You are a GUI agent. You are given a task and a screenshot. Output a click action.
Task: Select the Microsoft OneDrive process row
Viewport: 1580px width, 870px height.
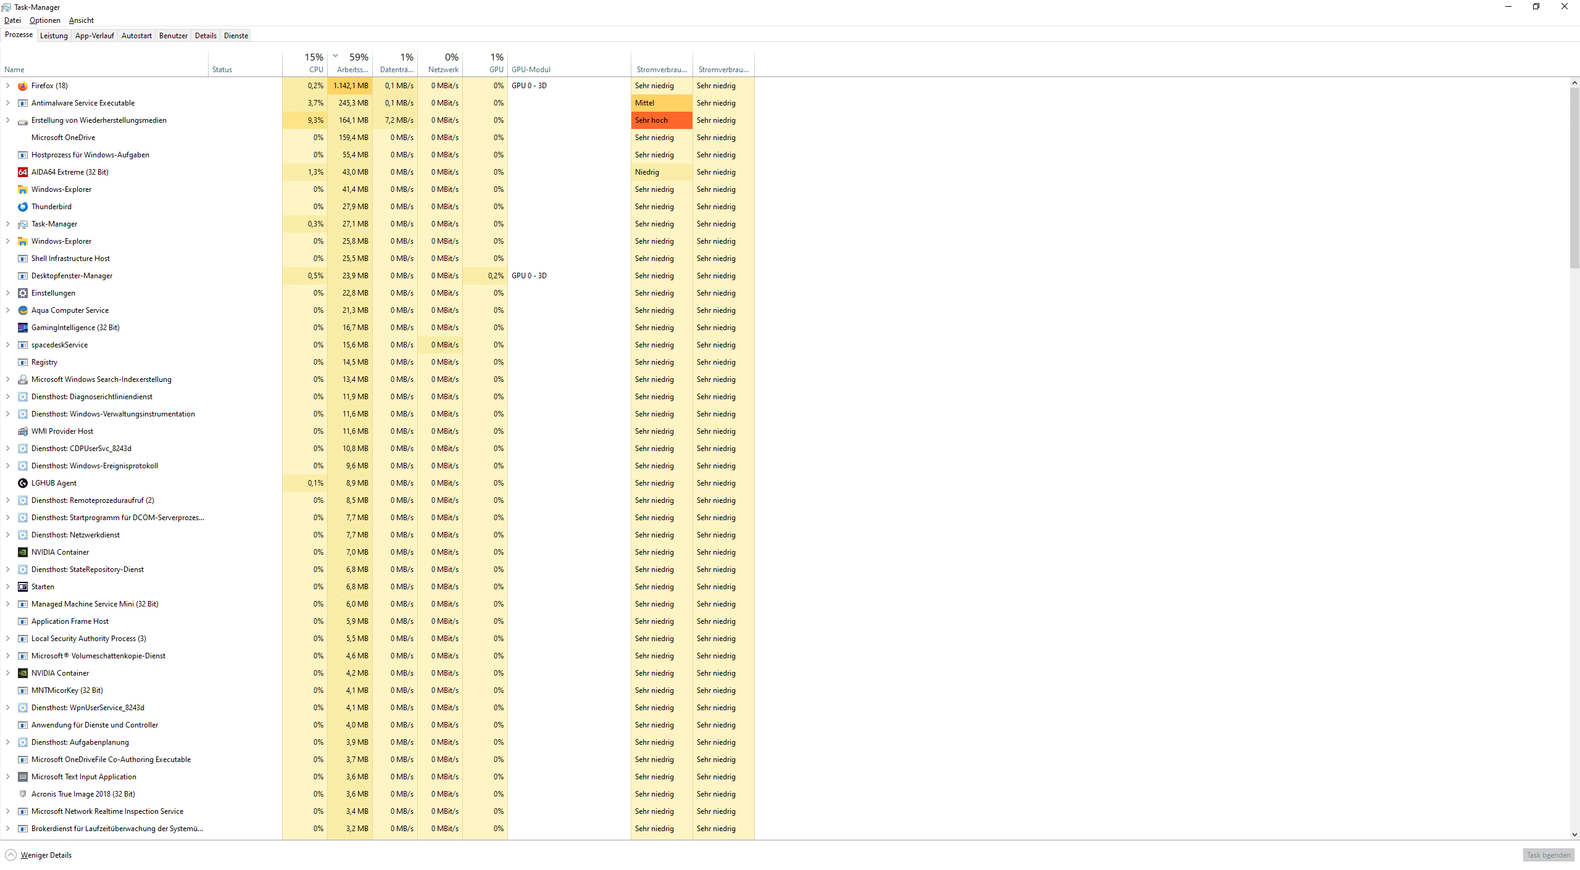pyautogui.click(x=377, y=138)
